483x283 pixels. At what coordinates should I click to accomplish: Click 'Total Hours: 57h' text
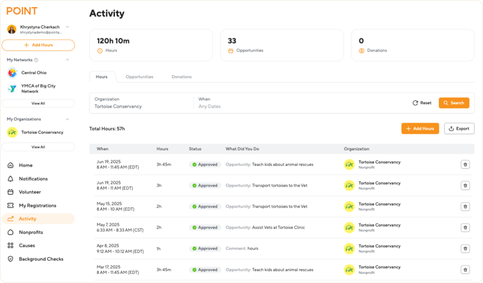107,129
